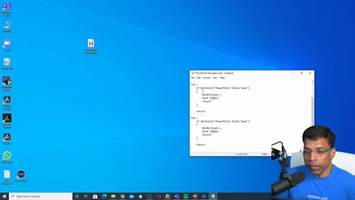Click the 100% zoom status indicator
The image size is (355, 200).
[x=265, y=154]
